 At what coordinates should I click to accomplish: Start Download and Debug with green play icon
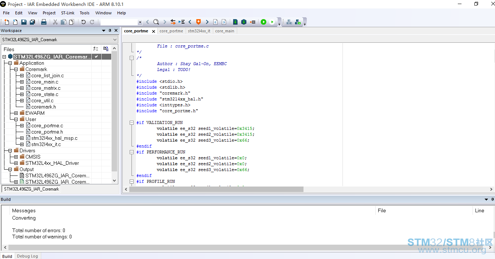264,22
